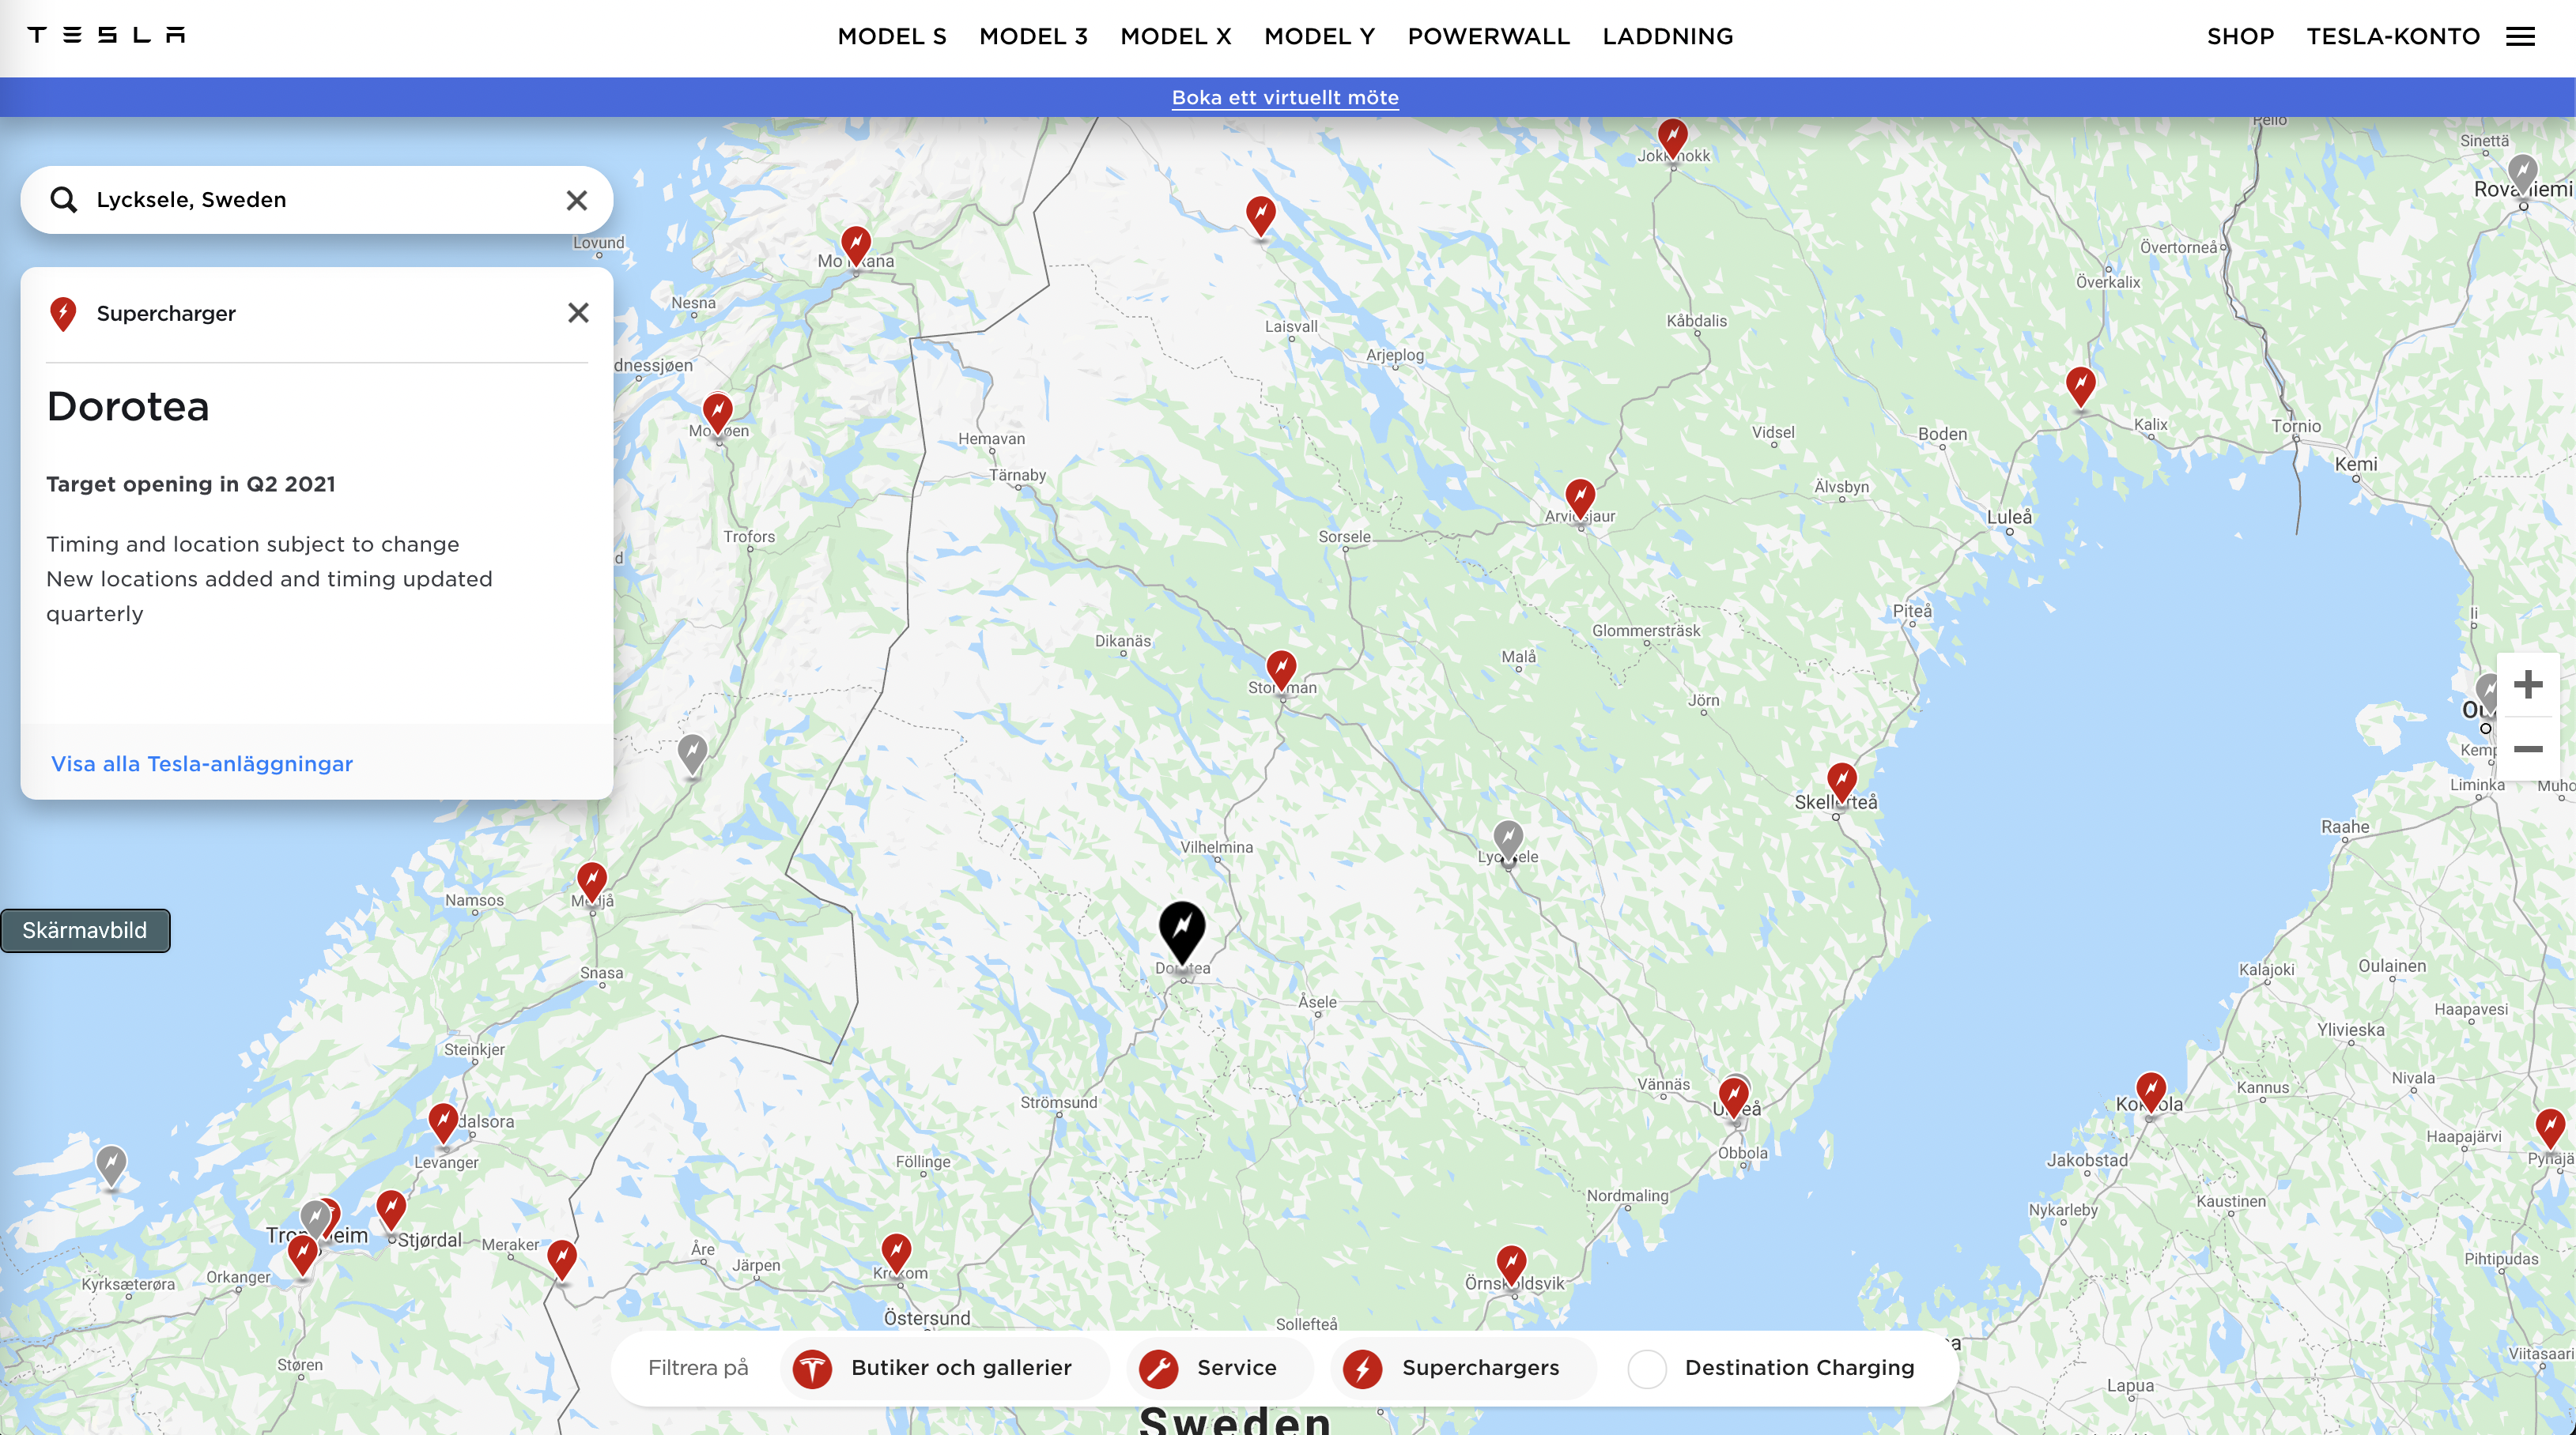2576x1435 pixels.
Task: Toggle the Superchargers filter
Action: coord(1462,1368)
